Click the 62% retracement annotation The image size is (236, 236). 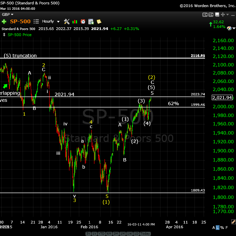coord(173,104)
